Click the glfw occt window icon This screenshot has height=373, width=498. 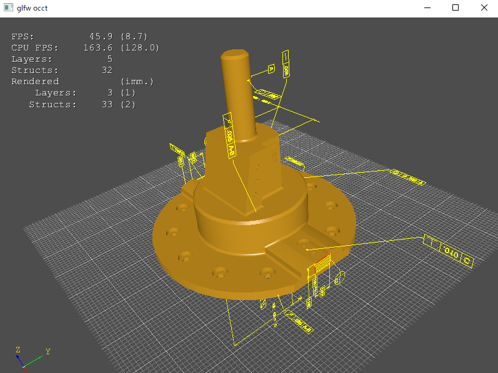(x=8, y=8)
